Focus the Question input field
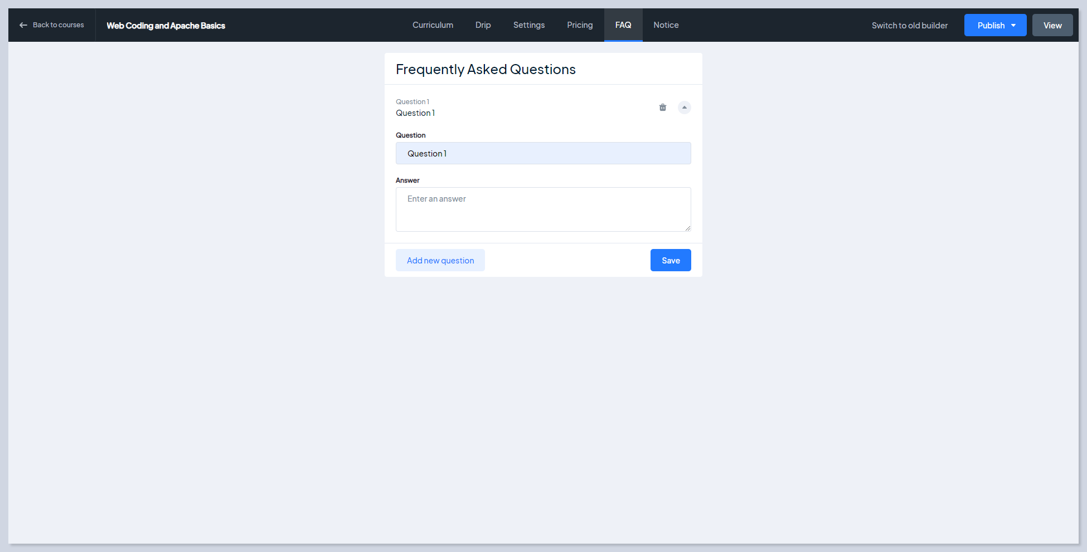The width and height of the screenshot is (1087, 552). click(x=543, y=153)
